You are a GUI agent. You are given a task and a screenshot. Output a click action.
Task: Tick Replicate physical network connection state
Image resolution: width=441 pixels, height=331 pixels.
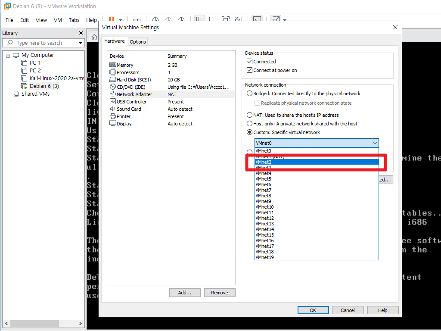[x=257, y=103]
